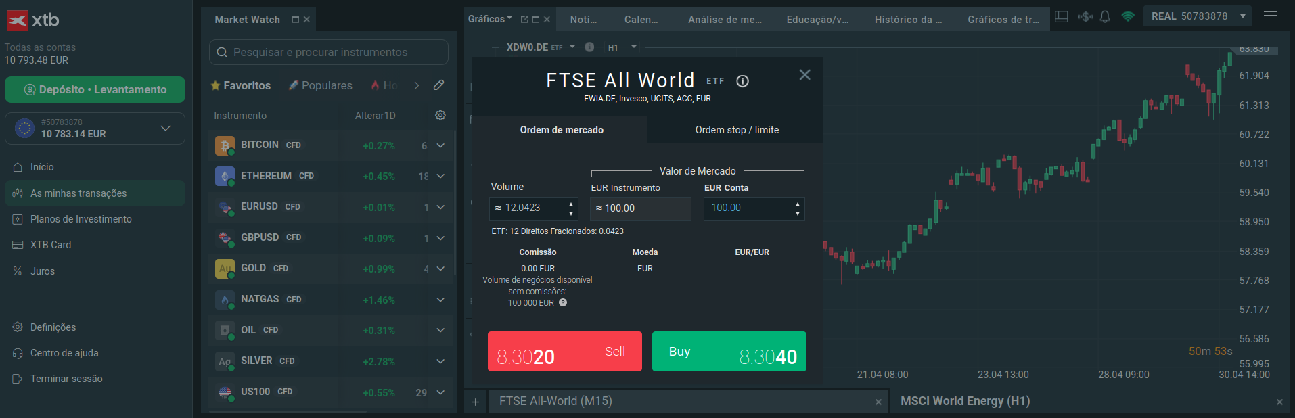Image resolution: width=1295 pixels, height=418 pixels.
Task: Open Market Watch column settings gear
Action: pos(440,116)
